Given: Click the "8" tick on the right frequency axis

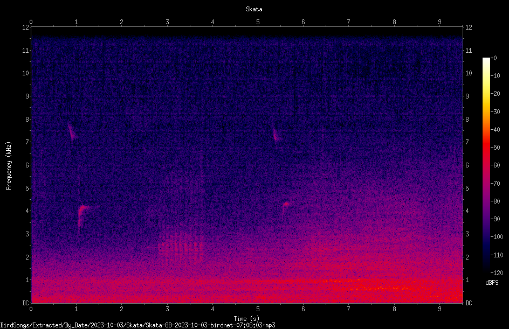Looking at the screenshot, I should (x=467, y=120).
